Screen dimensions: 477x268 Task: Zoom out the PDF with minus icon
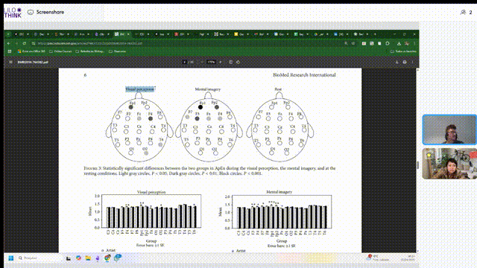tap(202, 62)
